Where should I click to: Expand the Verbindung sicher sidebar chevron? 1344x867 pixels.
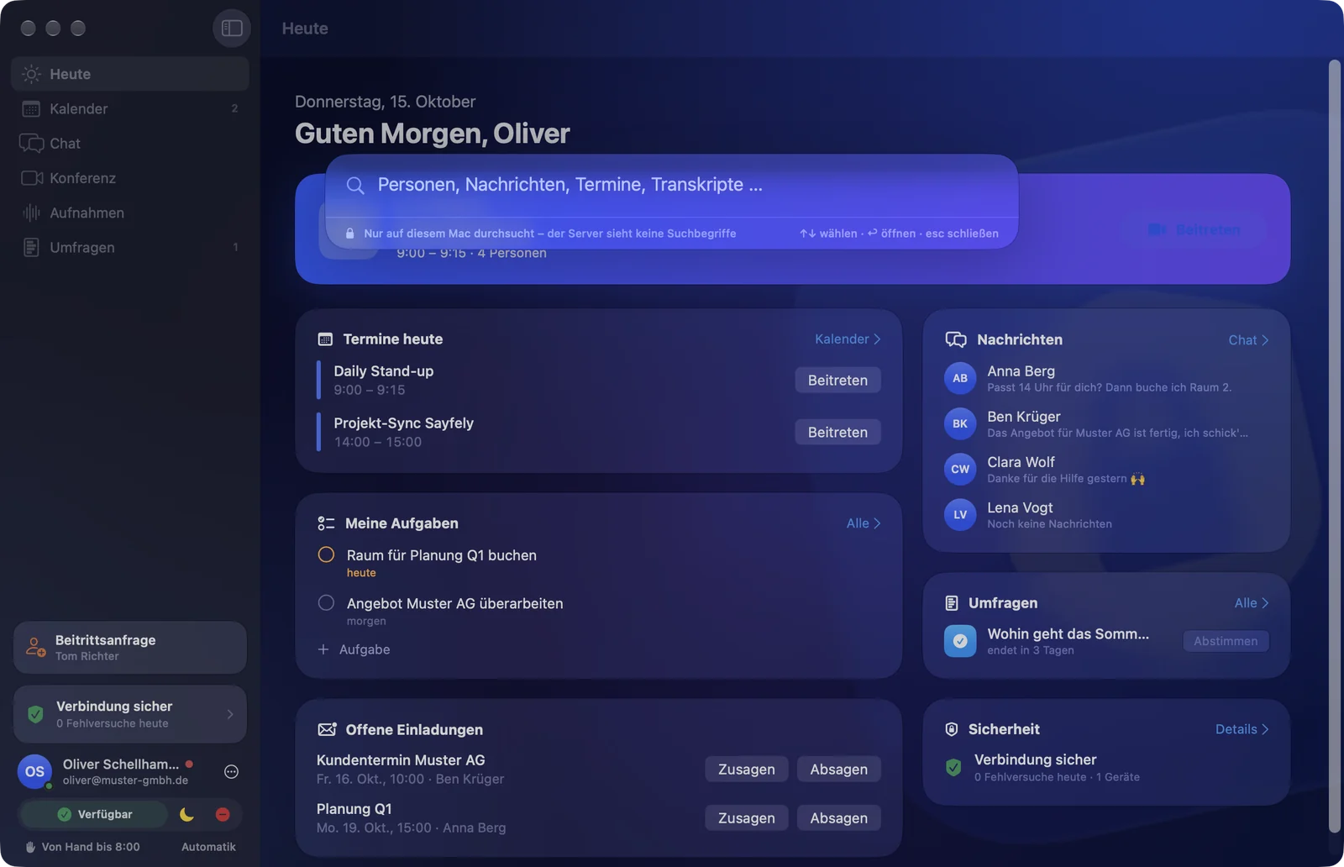tap(230, 714)
